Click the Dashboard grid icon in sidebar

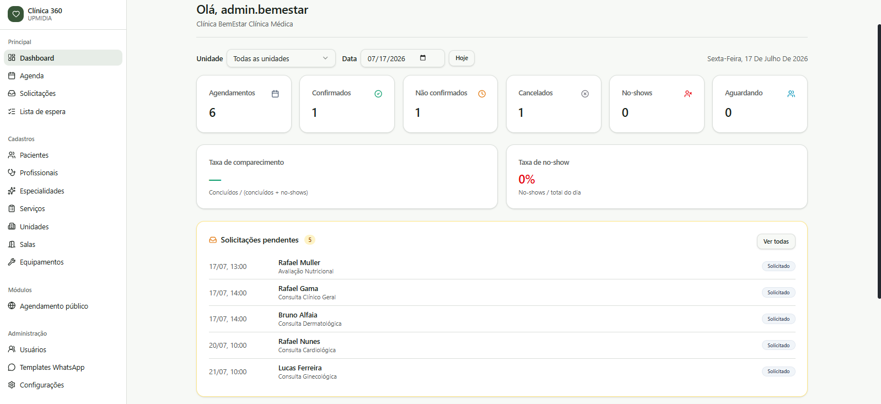12,58
